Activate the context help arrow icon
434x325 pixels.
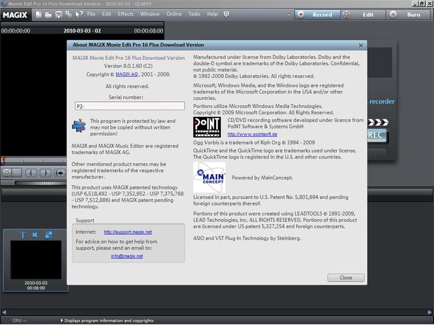(79, 14)
